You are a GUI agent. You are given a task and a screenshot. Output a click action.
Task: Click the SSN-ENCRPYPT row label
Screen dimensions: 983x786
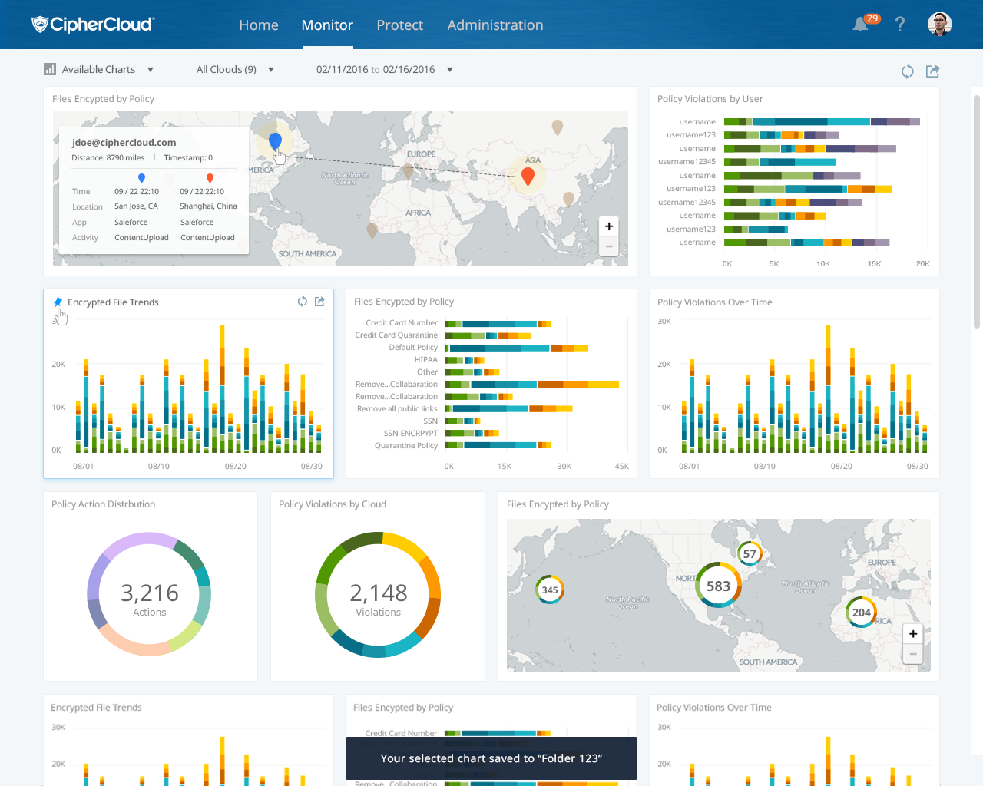tap(411, 434)
